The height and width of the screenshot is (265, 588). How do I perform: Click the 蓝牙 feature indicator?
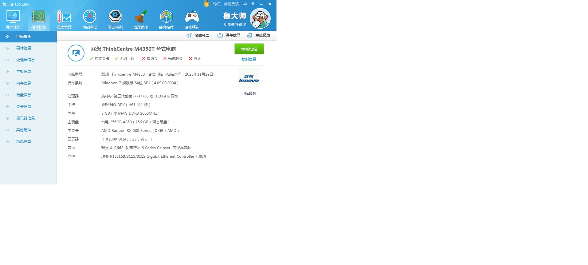pos(195,58)
